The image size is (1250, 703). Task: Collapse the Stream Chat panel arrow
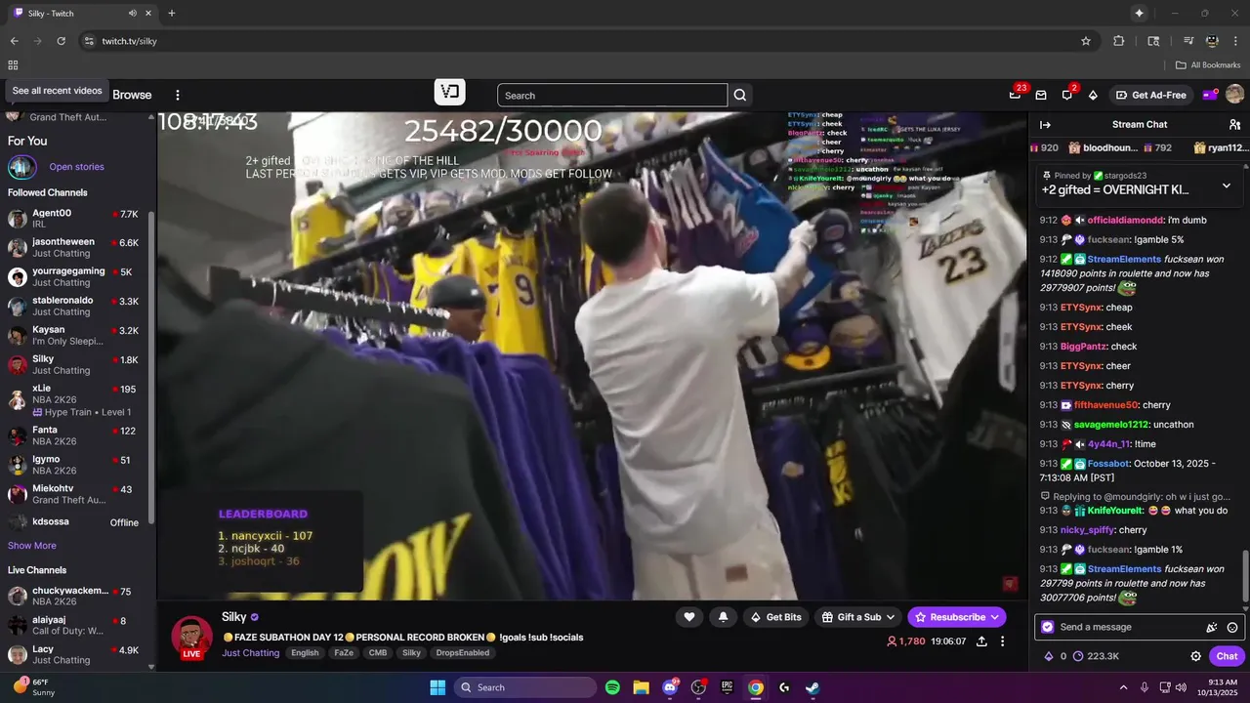1045,124
